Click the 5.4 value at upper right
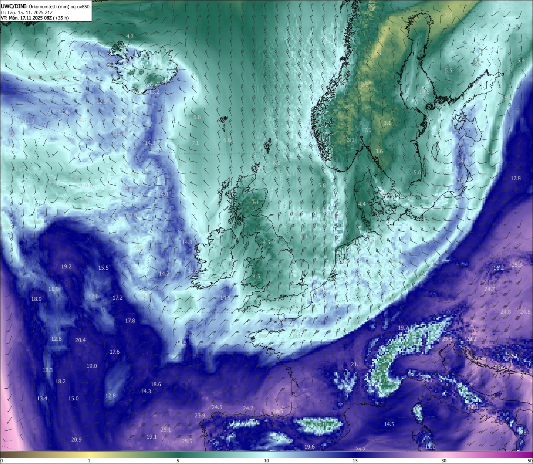Viewport: 533px width, 464px height. coord(521,61)
